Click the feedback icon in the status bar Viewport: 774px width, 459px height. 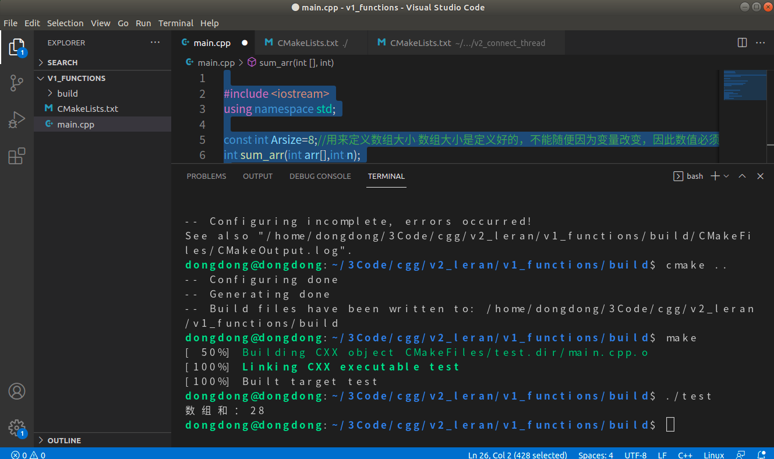click(741, 455)
